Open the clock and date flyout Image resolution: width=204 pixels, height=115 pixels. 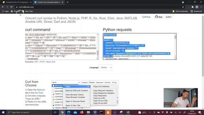point(192,112)
